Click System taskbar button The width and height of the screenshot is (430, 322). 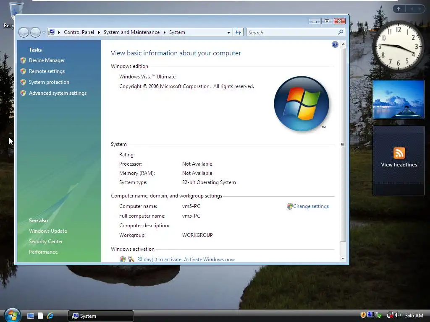point(101,316)
